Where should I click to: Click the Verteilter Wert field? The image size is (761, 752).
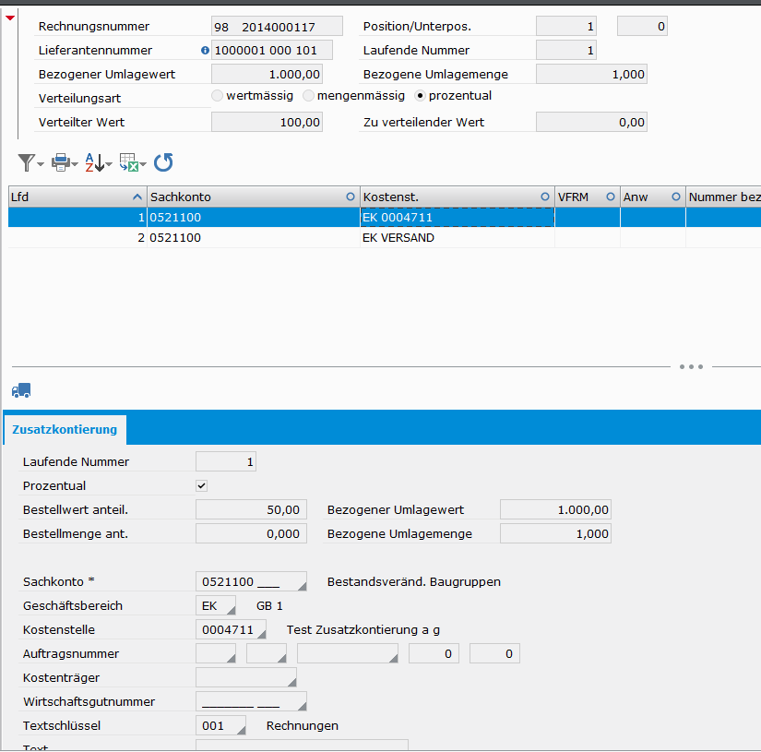267,123
